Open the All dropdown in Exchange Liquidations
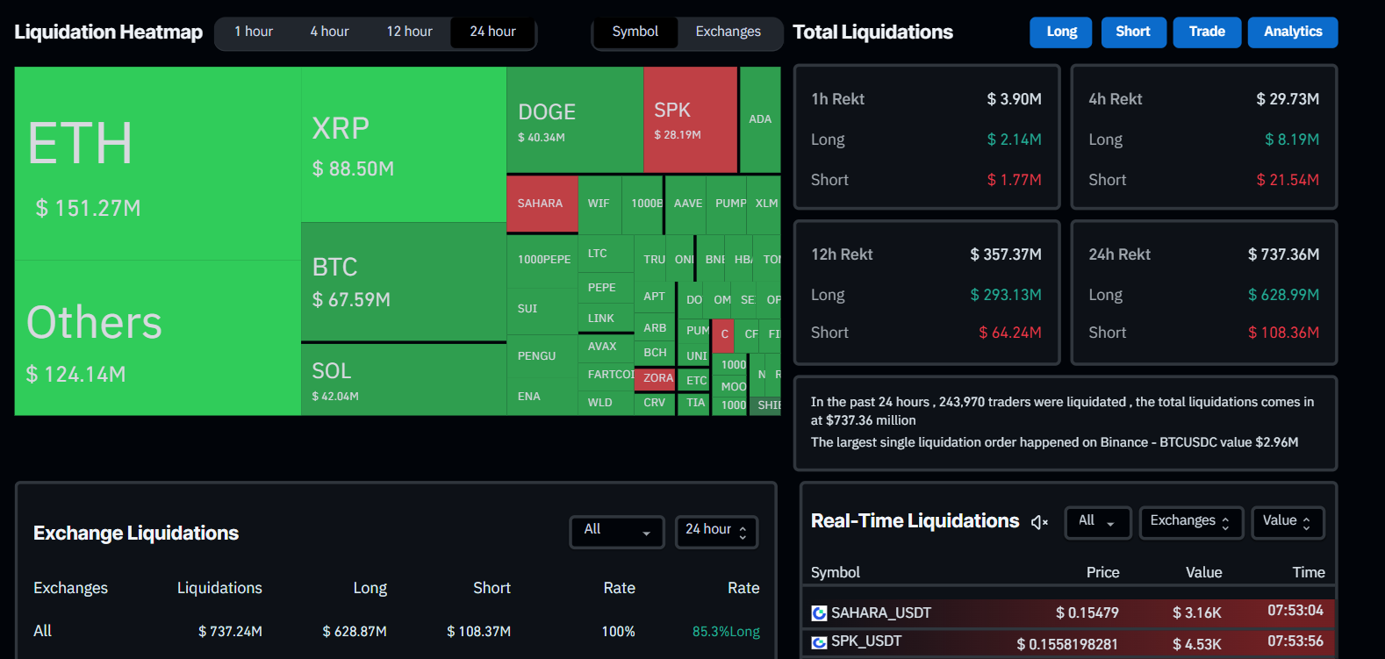This screenshot has width=1385, height=659. (x=617, y=531)
